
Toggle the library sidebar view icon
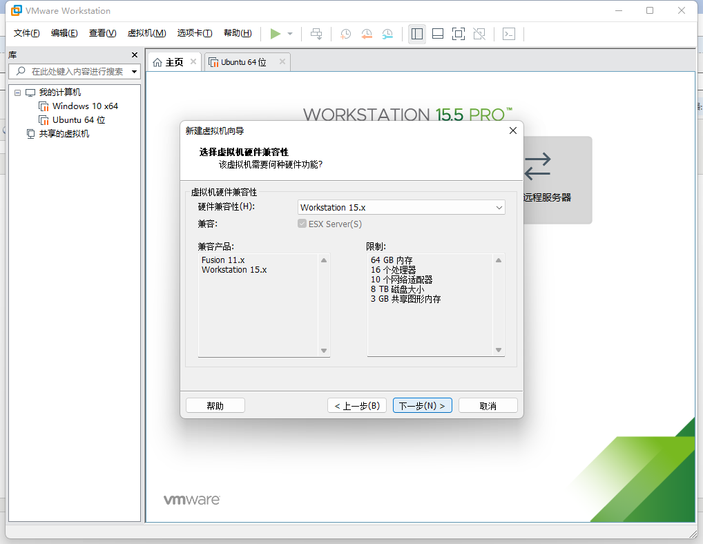point(417,34)
